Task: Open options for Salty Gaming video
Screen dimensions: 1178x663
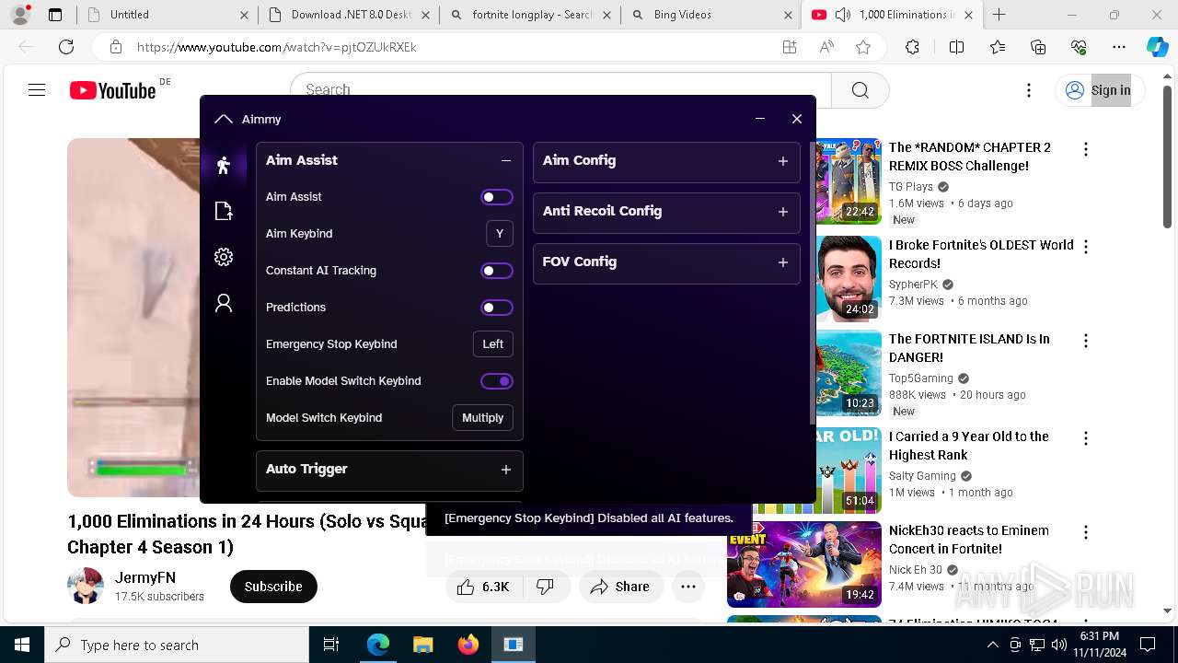Action: (x=1086, y=438)
